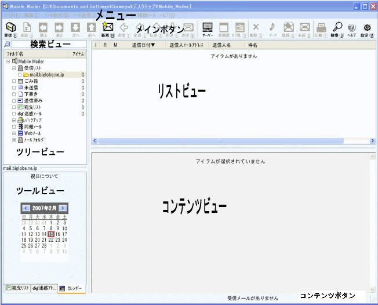
Task: Click the list view horizontal scrollbar
Action: coord(232,141)
